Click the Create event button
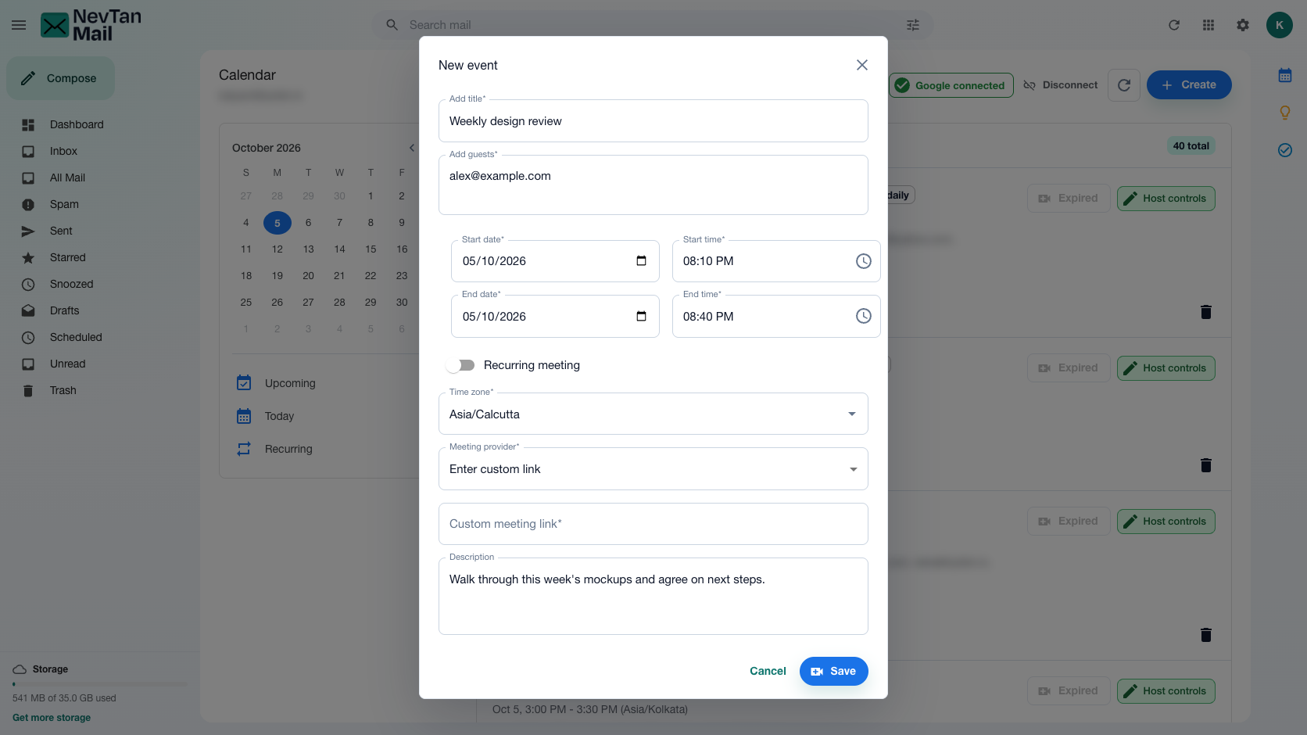 tap(1189, 85)
